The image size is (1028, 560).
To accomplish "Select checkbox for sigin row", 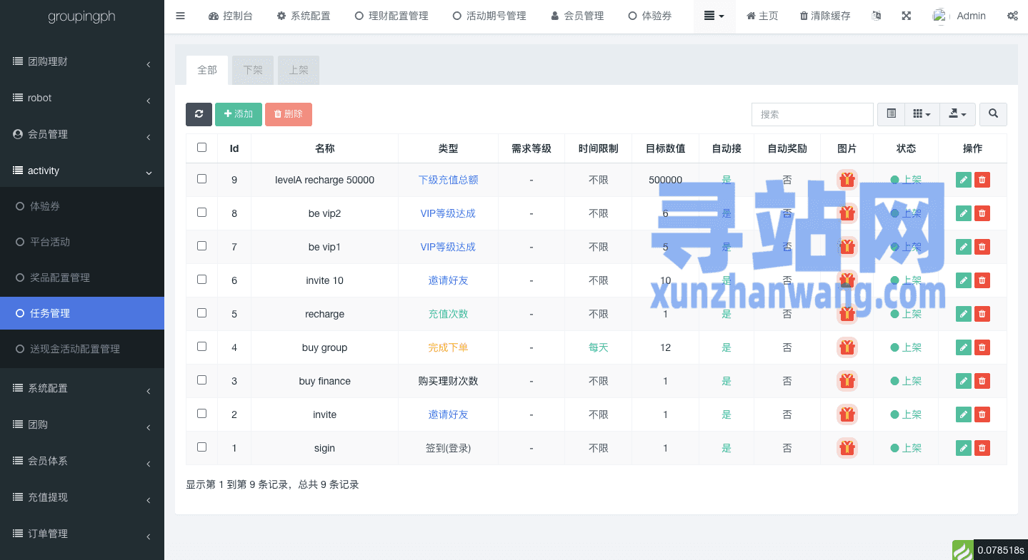I will (201, 447).
